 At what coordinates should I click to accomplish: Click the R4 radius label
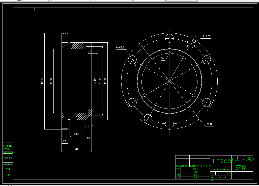(162, 58)
